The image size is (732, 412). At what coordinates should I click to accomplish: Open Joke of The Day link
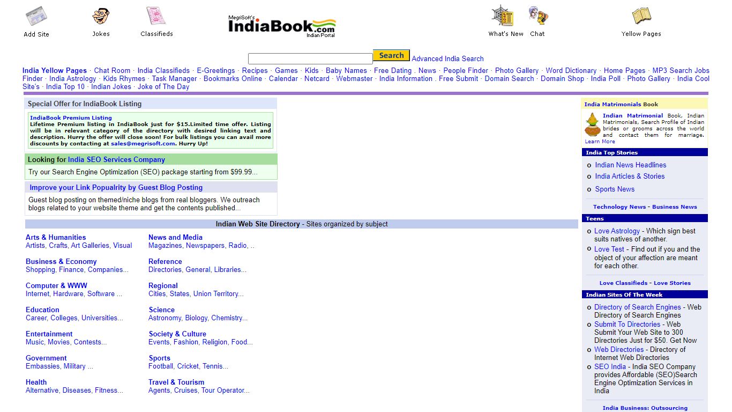[x=163, y=86]
